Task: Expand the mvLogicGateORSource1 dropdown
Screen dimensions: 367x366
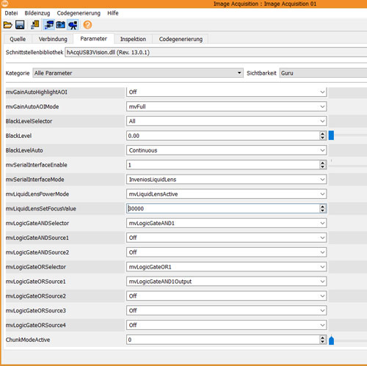Action: [227, 282]
